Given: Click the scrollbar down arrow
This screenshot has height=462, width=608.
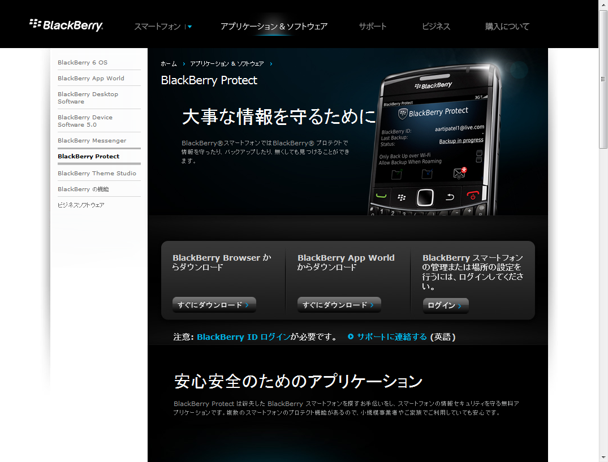Looking at the screenshot, I should [x=603, y=458].
